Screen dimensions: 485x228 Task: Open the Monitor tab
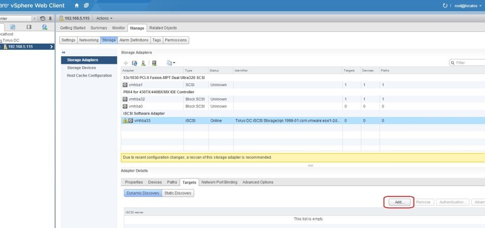pos(119,28)
